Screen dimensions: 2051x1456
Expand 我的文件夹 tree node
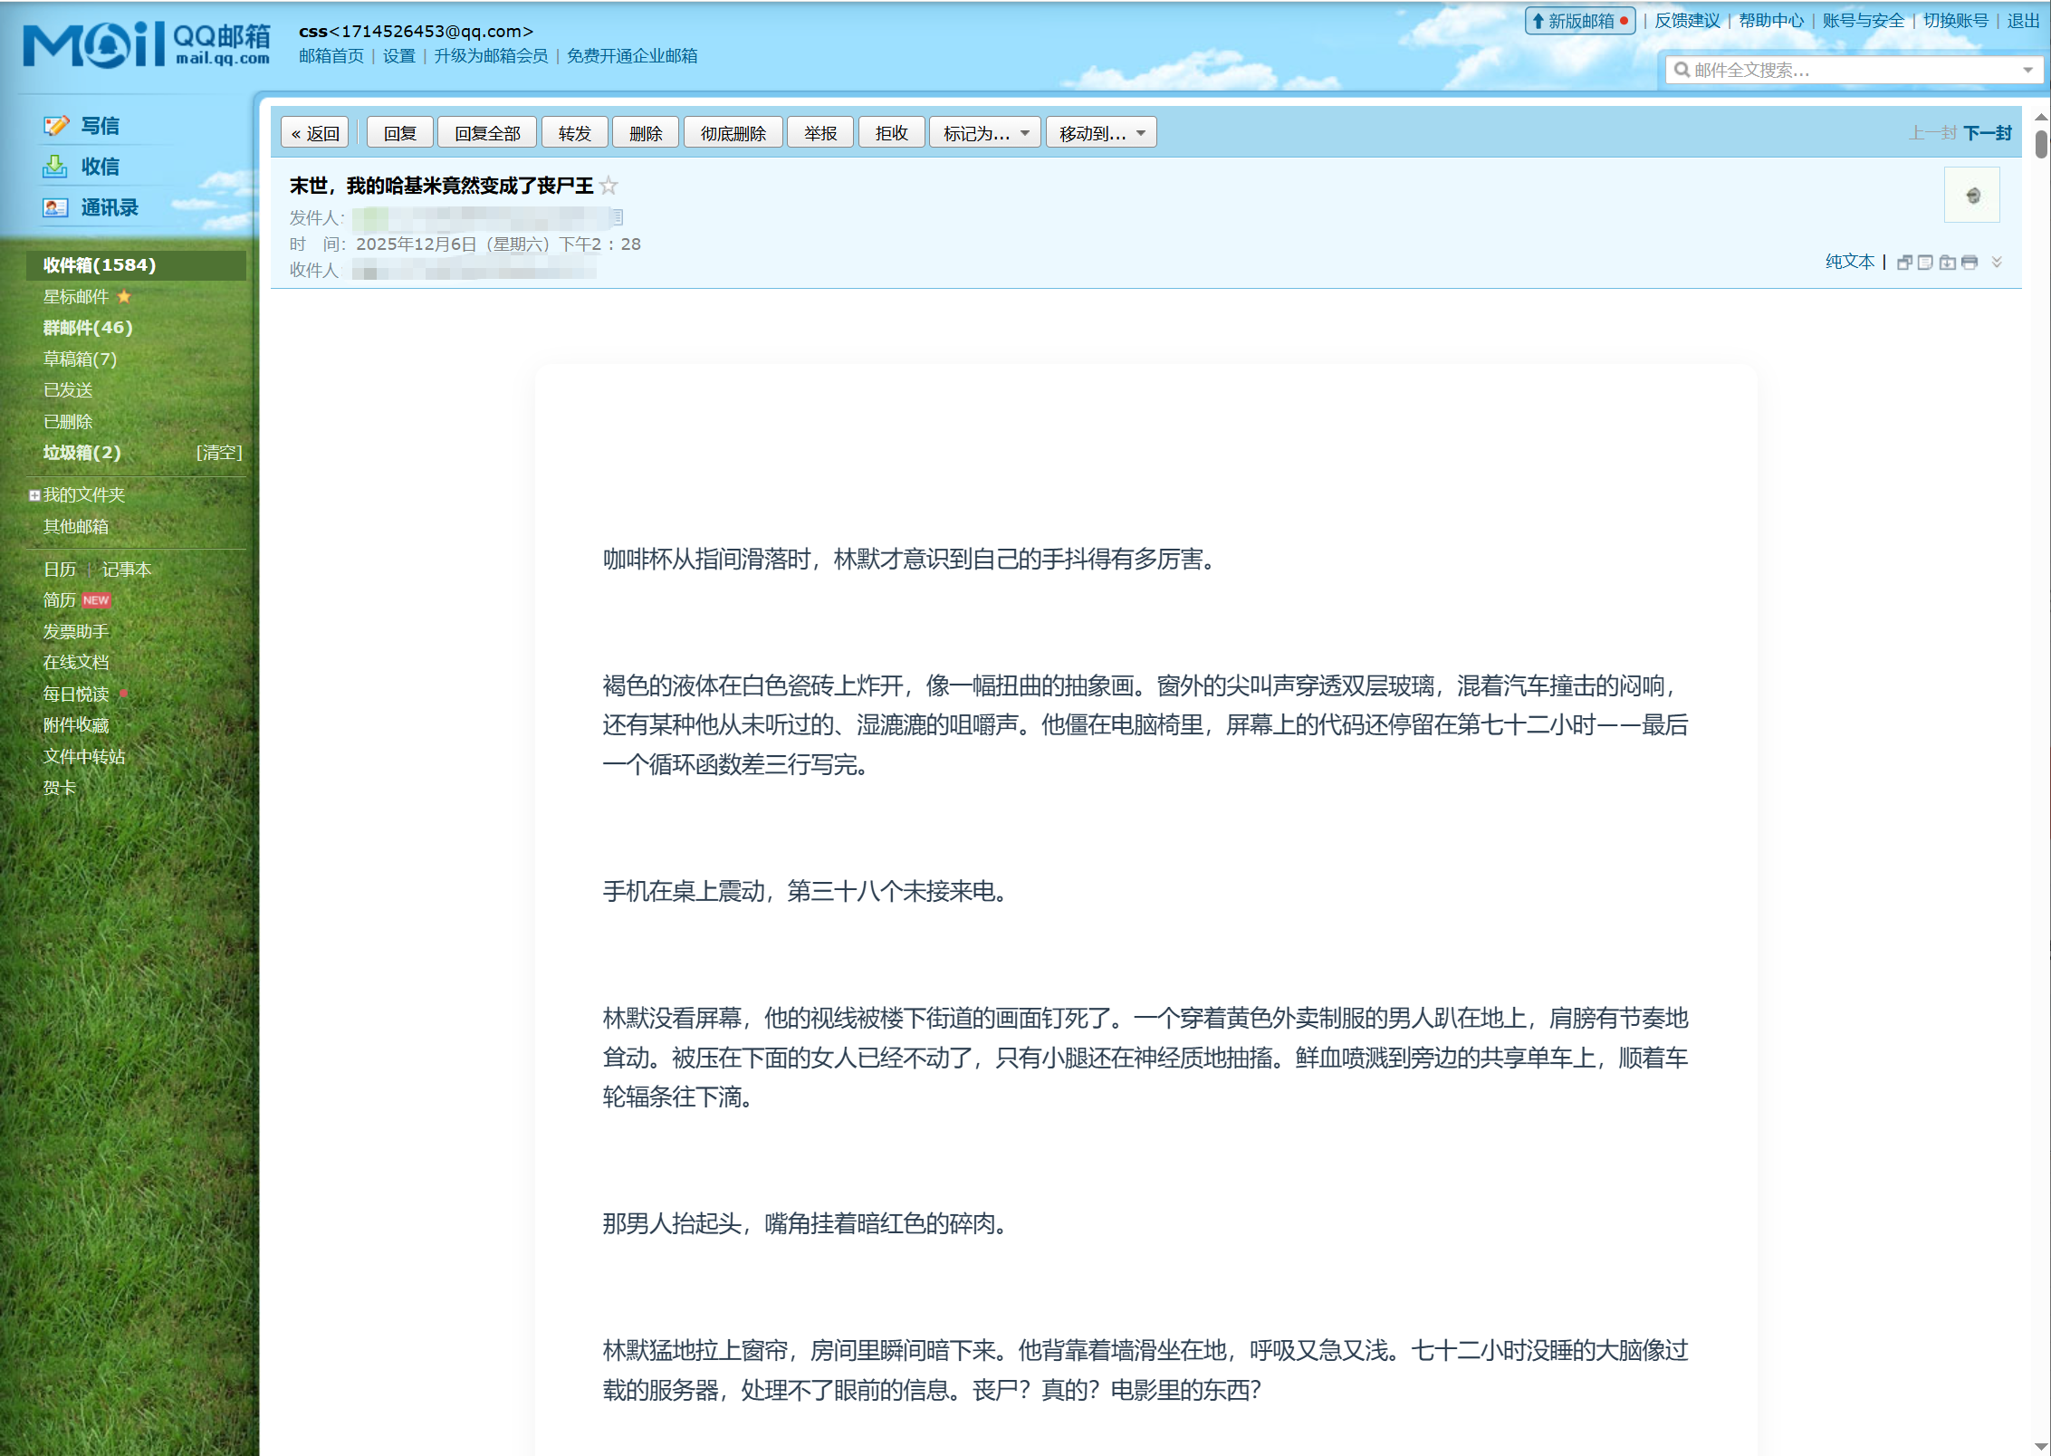(x=34, y=495)
